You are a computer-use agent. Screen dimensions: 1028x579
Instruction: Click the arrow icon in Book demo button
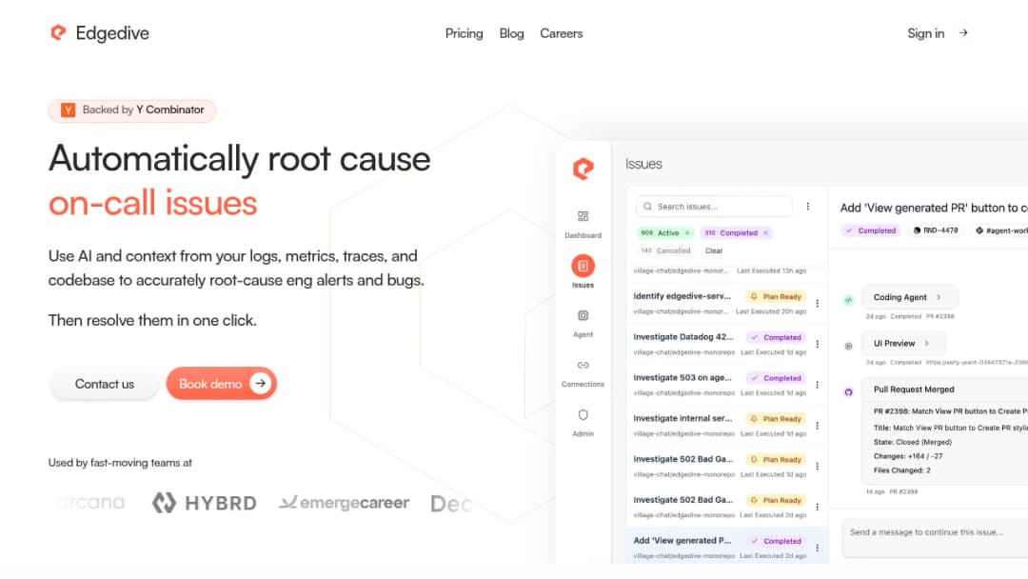pos(260,384)
